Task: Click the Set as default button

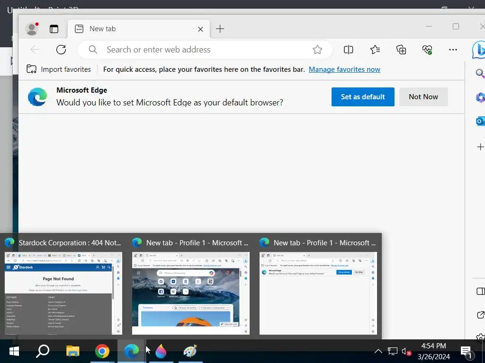Action: coord(363,96)
